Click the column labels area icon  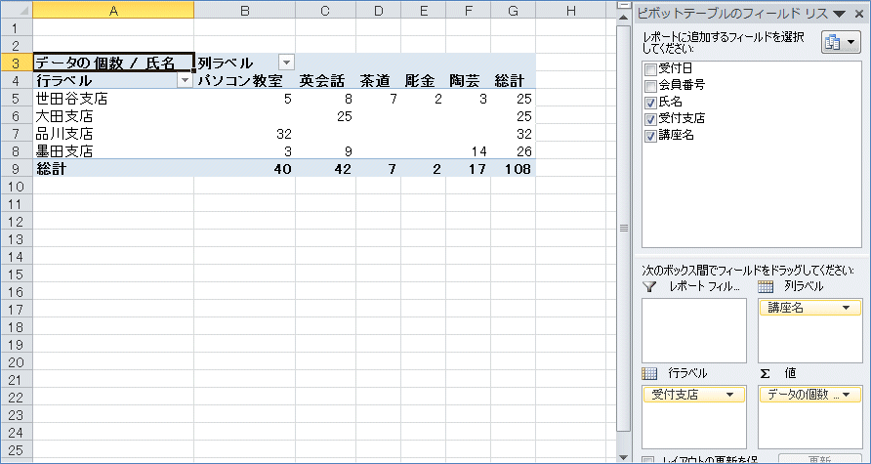[766, 287]
